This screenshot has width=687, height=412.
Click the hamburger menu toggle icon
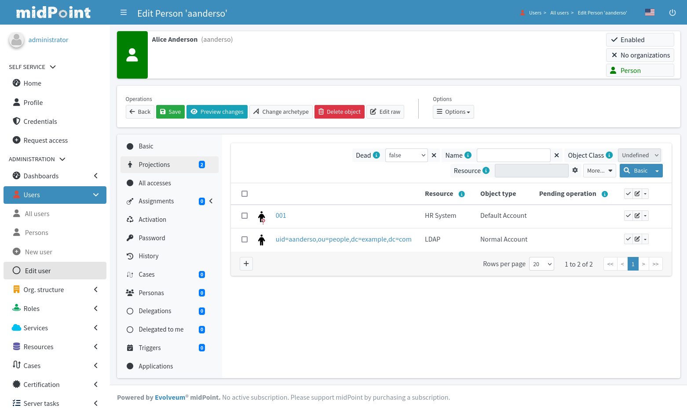click(124, 13)
